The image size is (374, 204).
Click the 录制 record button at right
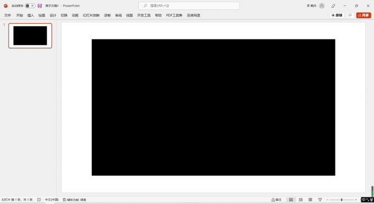click(x=337, y=15)
